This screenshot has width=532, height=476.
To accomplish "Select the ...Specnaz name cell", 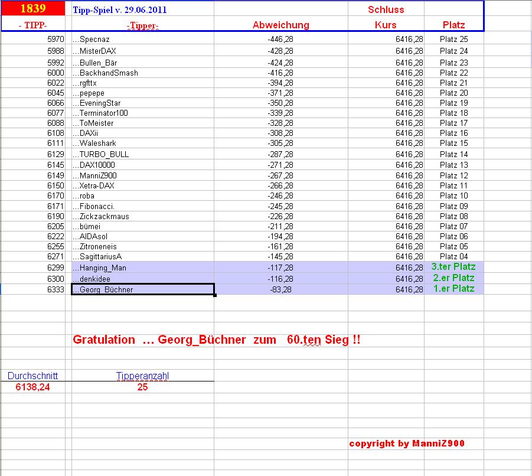I will tap(142, 39).
